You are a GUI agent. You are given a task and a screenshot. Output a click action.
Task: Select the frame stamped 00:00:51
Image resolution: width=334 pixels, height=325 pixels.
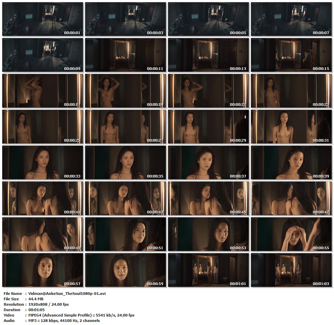pyautogui.click(x=126, y=234)
